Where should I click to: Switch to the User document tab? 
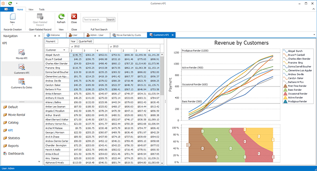pyautogui.click(x=75, y=35)
